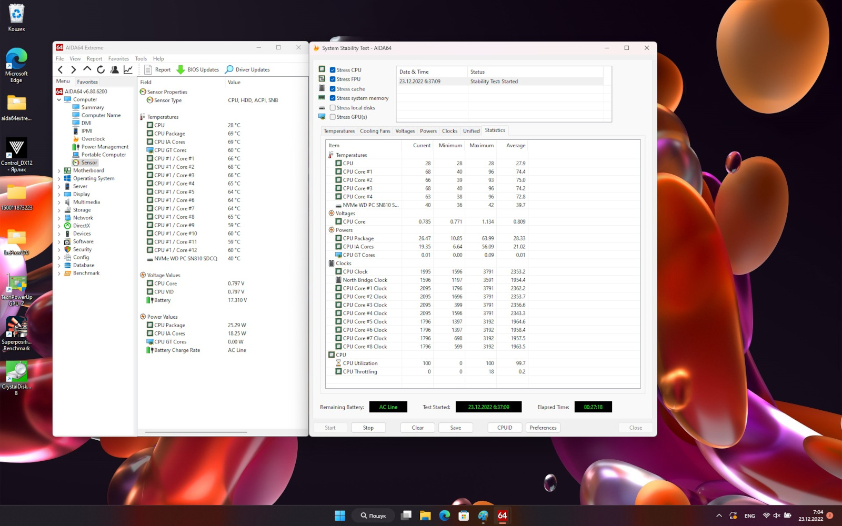Open stability test Preferences

coord(543,428)
